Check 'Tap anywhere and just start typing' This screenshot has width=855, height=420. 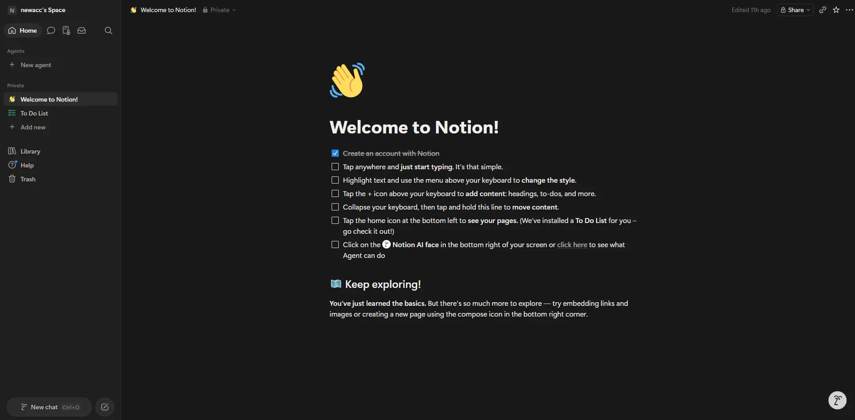335,167
